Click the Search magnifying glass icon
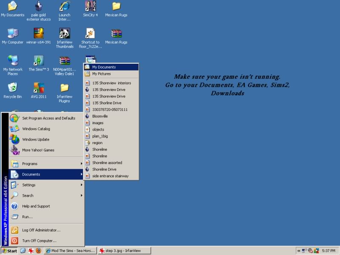The height and width of the screenshot is (255, 340). point(14,195)
